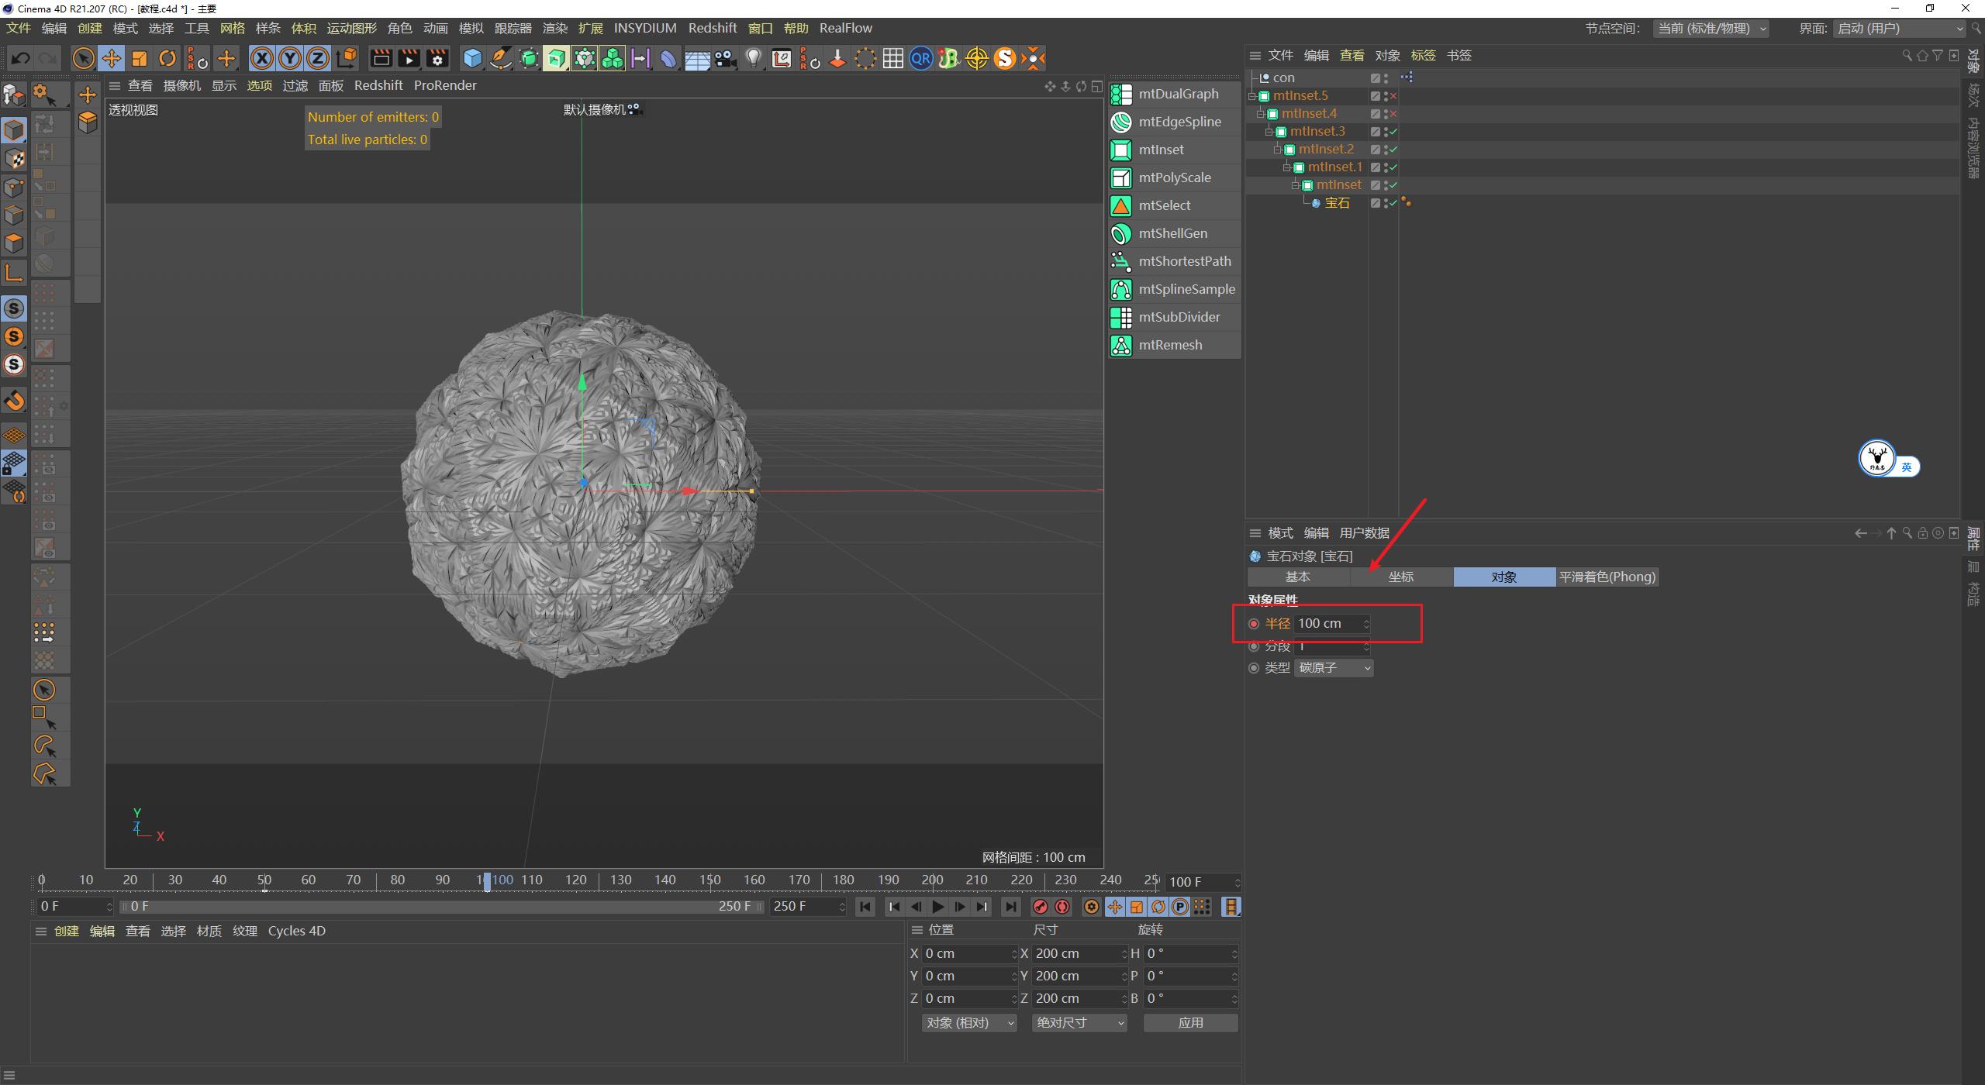Enable mtInset.5 by clicking its red X toggle
Image resolution: width=1985 pixels, height=1085 pixels.
click(1393, 95)
